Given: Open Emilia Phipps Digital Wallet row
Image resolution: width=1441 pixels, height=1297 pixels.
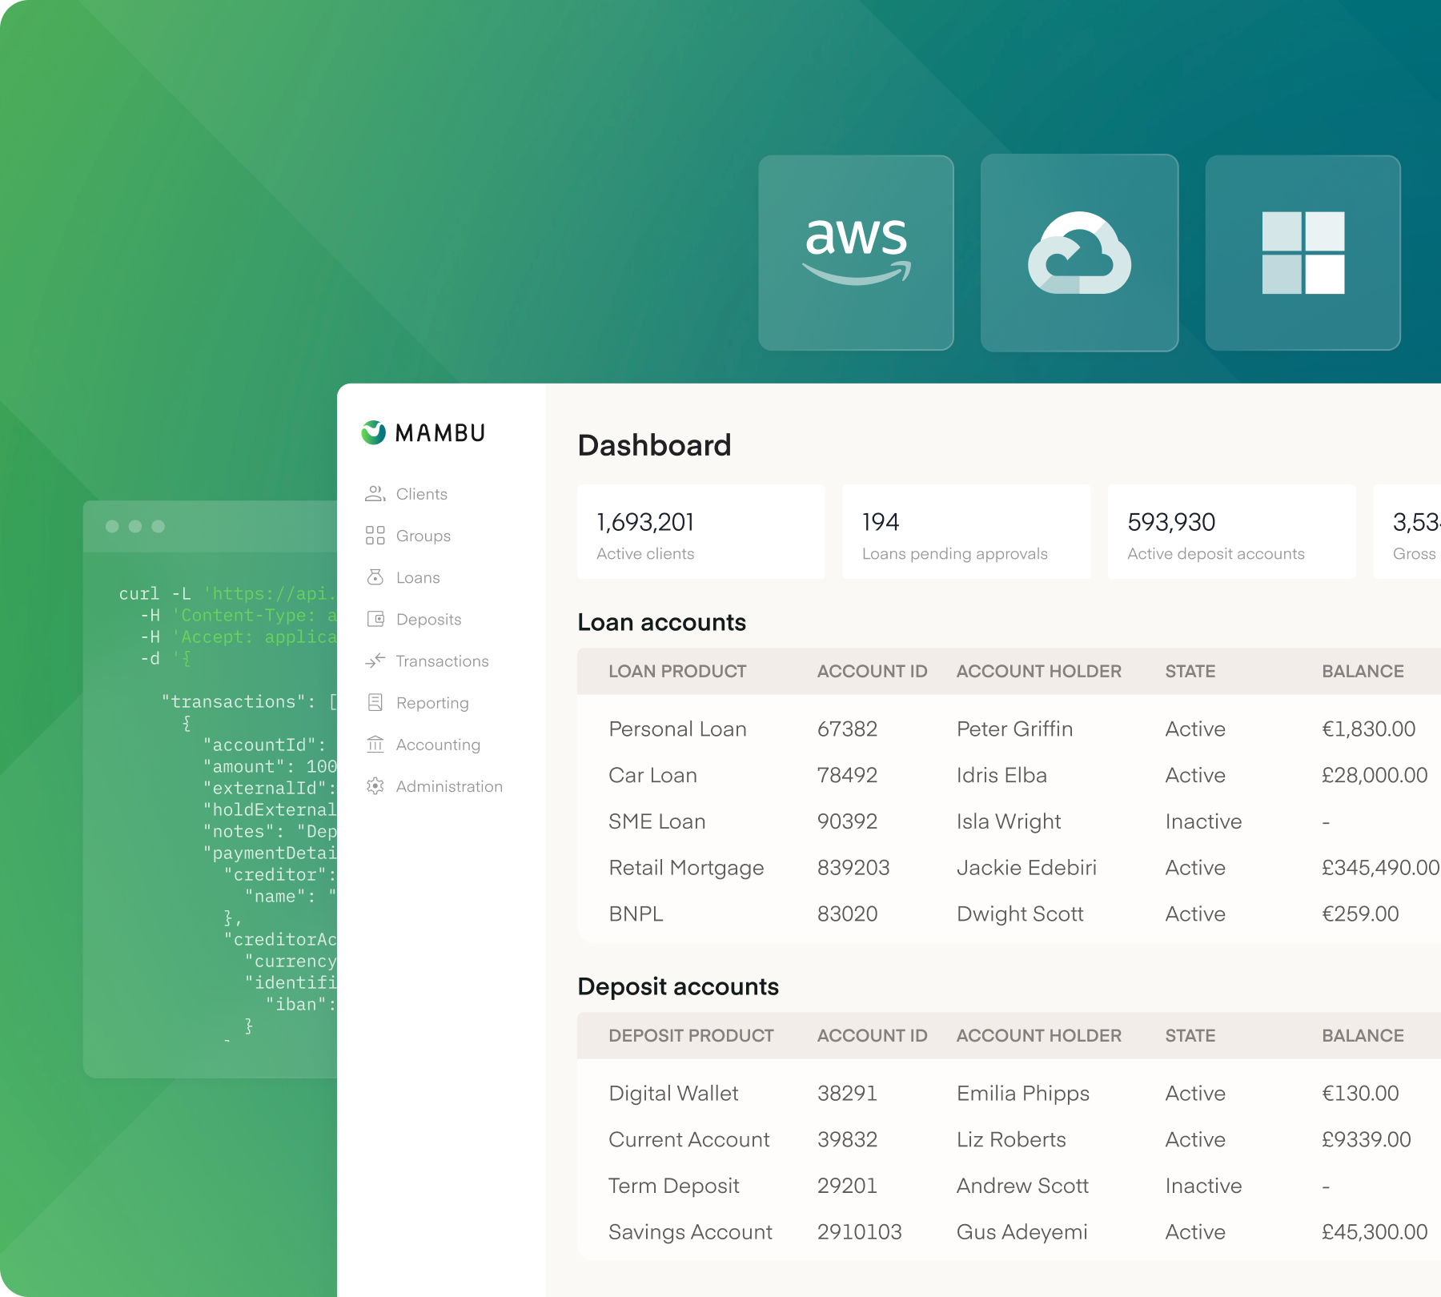Looking at the screenshot, I should [1009, 1093].
